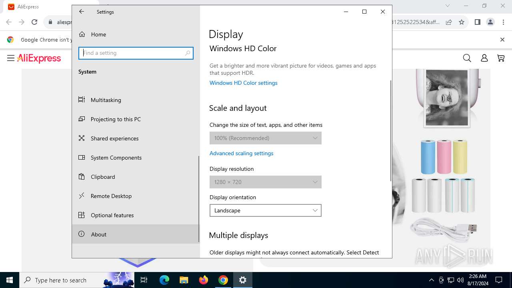Click the System Components icon
The width and height of the screenshot is (512, 288).
pos(82,157)
